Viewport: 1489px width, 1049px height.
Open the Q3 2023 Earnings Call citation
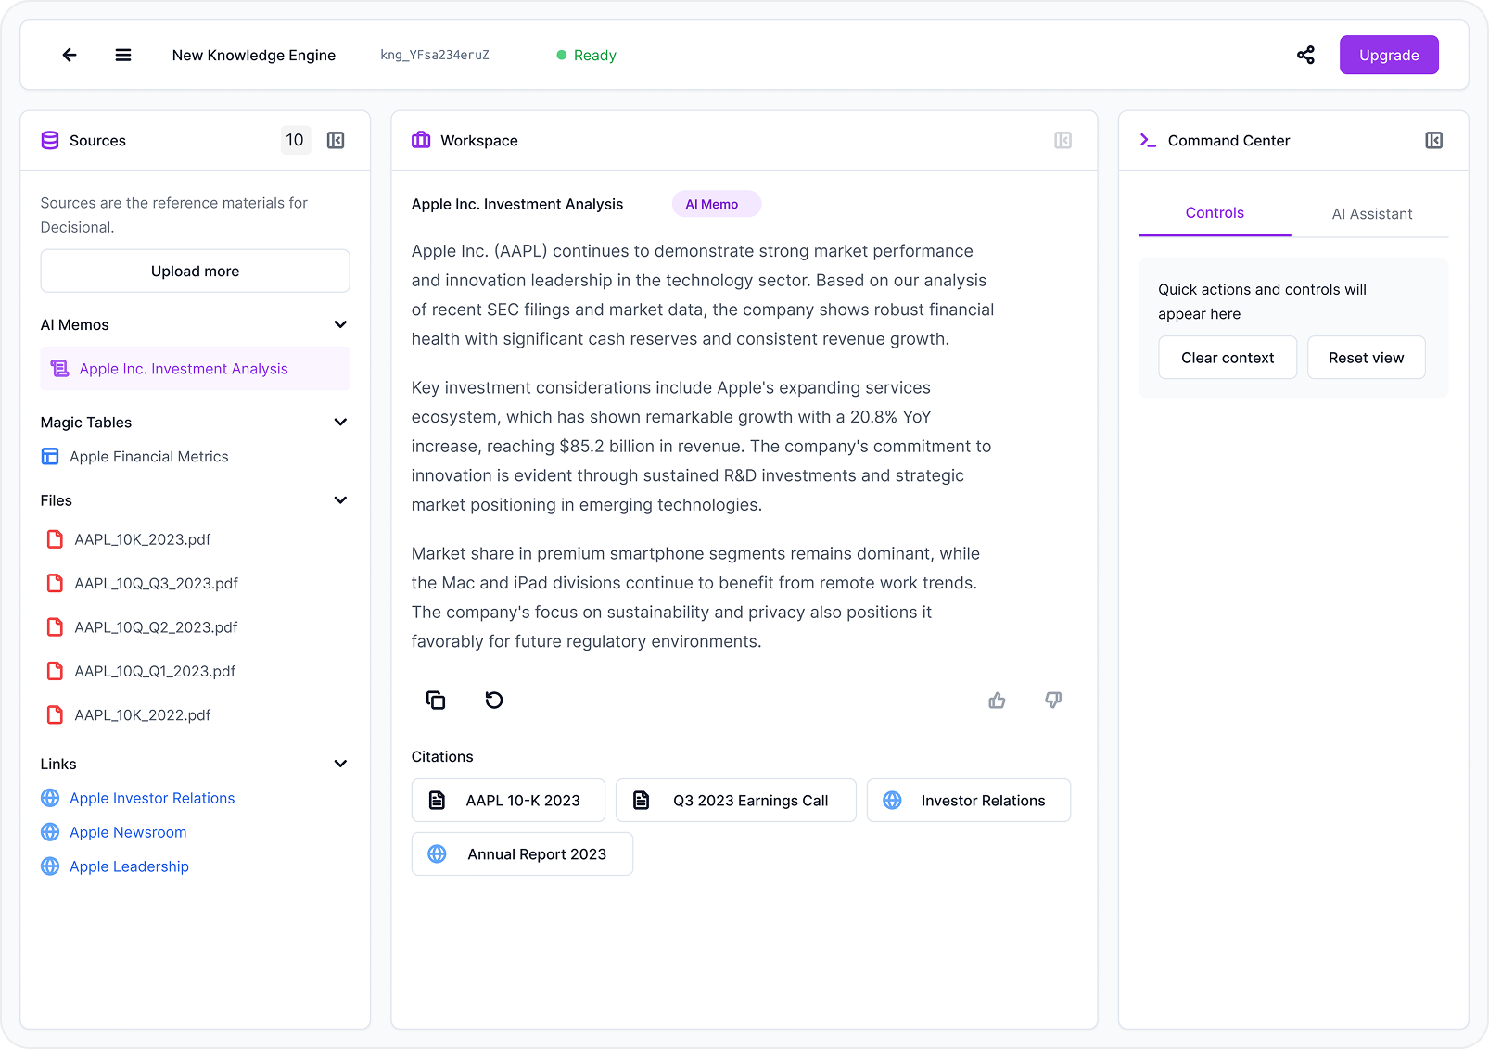pos(736,801)
